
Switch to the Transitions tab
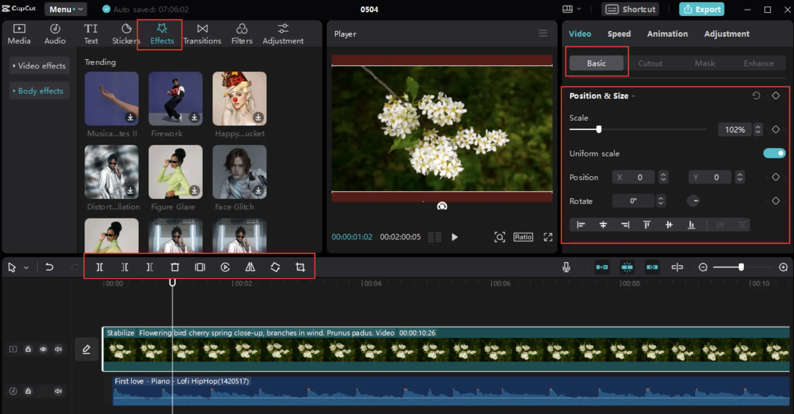tap(202, 34)
